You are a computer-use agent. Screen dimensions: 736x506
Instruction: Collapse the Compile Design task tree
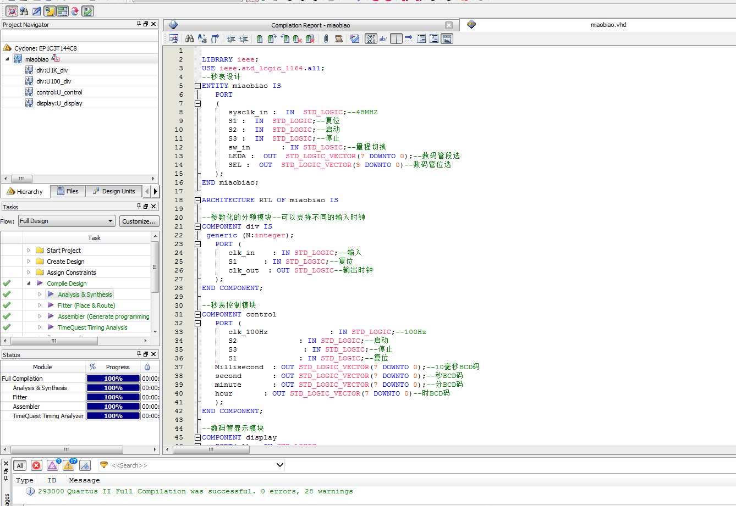tap(29, 283)
